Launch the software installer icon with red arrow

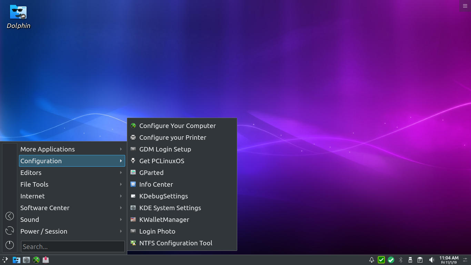[46, 260]
